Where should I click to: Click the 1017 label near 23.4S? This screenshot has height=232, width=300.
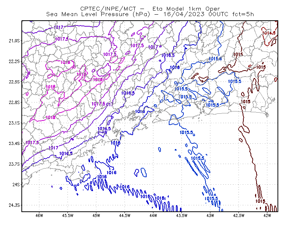(53, 148)
